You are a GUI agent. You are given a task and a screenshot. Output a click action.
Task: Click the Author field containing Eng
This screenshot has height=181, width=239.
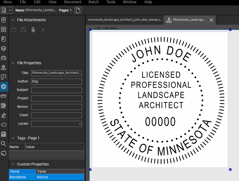click(x=56, y=82)
